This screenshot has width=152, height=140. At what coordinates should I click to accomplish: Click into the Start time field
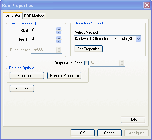coord(44,30)
